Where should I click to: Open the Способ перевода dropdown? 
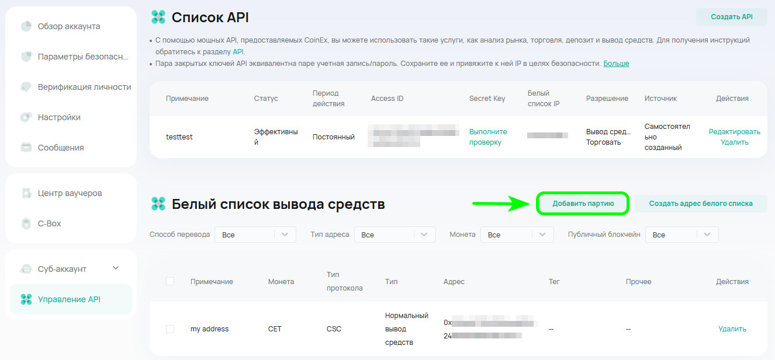point(255,235)
